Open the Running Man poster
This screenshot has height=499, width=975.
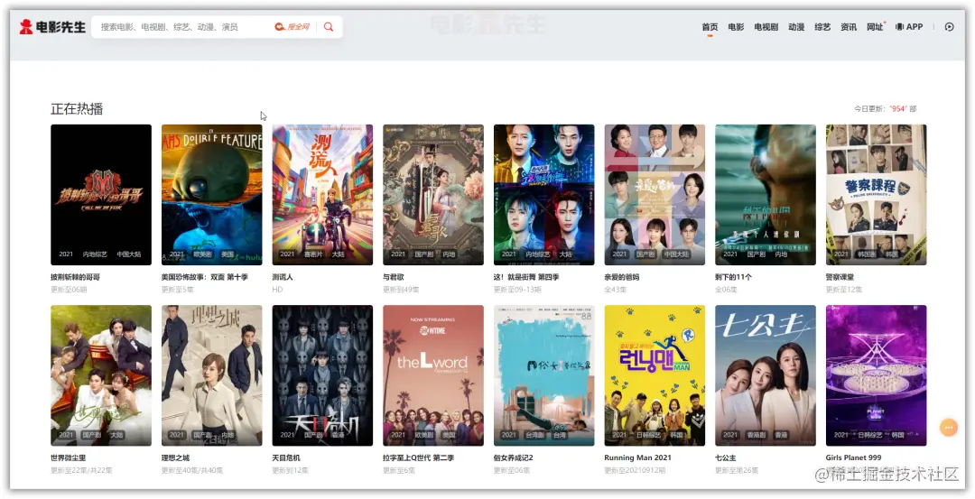point(655,375)
